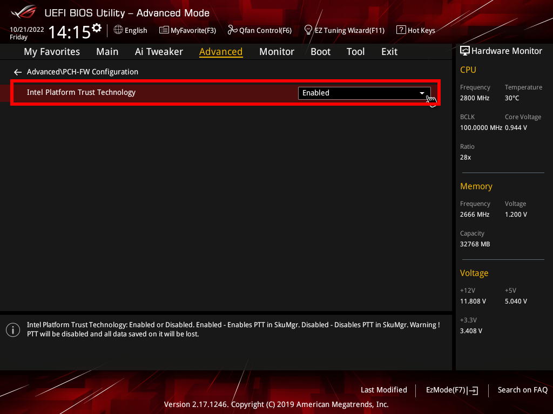Click the Qfan Control fan icon

(232, 30)
